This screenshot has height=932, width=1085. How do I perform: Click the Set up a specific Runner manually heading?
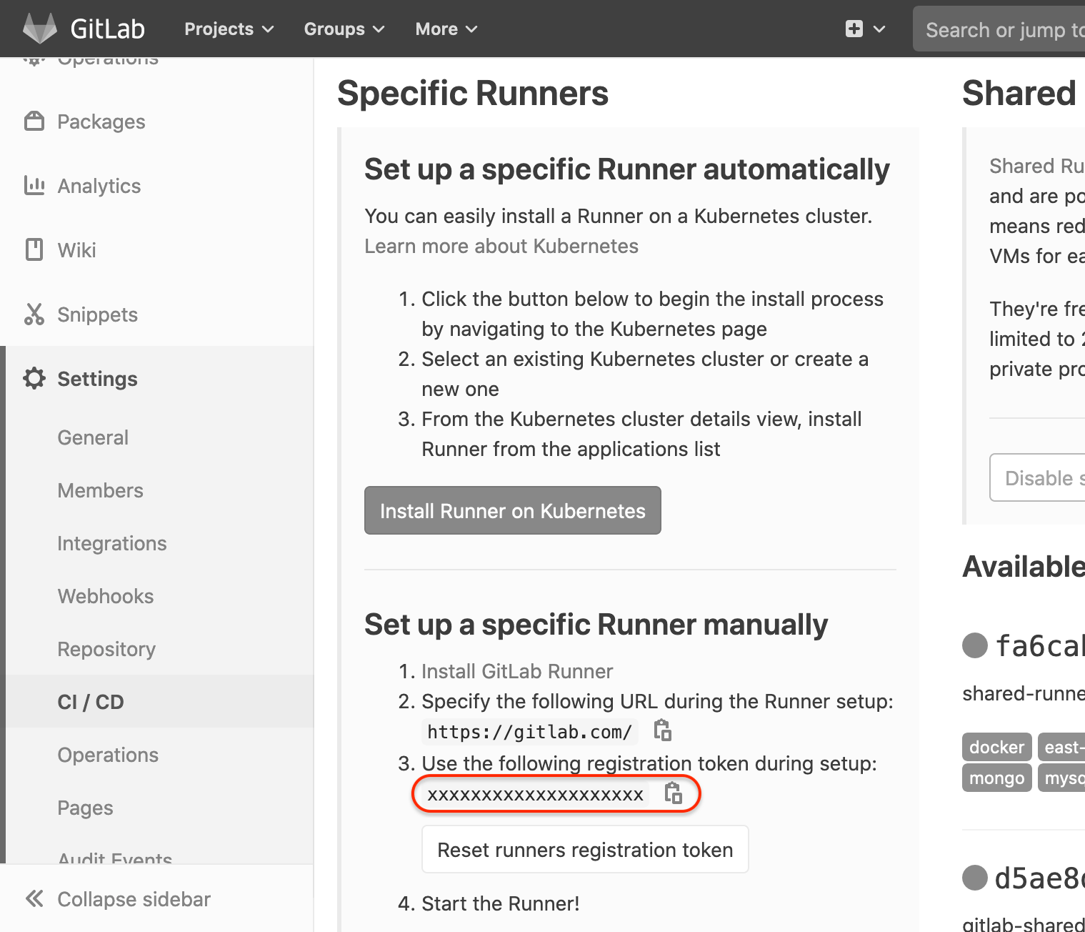[x=596, y=624]
